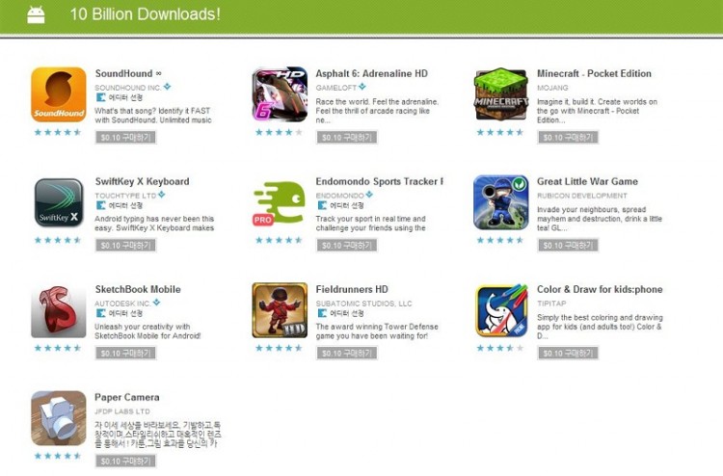Select the Fieldrunners HD app icon
Viewport: 723px width, 476px height.
click(280, 310)
